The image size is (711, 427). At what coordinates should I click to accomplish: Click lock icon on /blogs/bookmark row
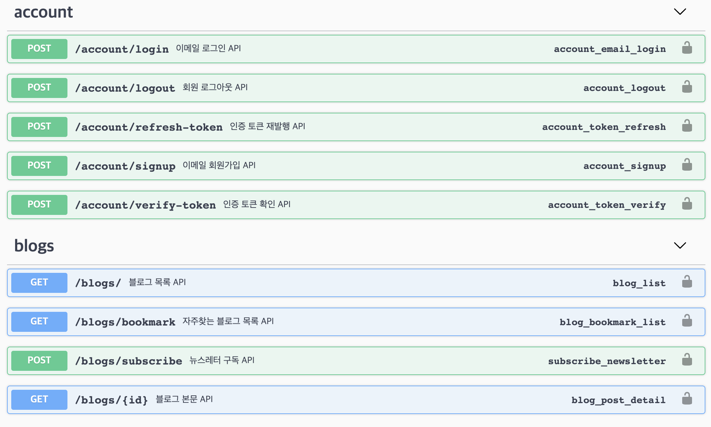click(687, 321)
